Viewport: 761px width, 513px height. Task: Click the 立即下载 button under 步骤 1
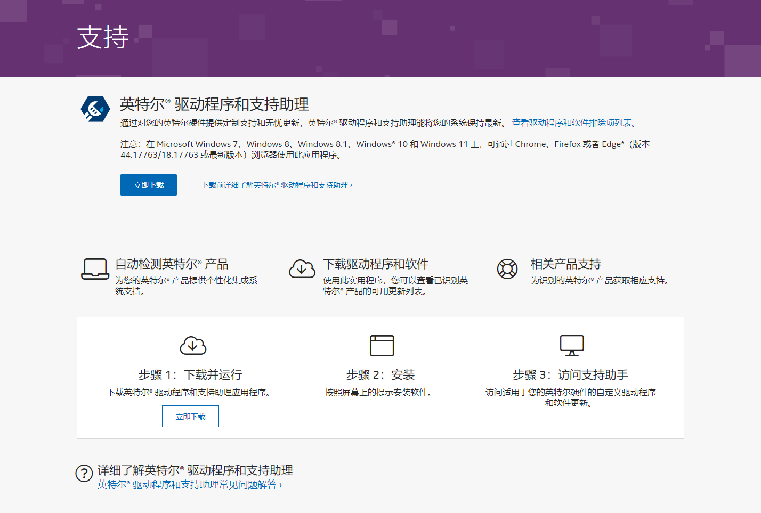coord(190,416)
